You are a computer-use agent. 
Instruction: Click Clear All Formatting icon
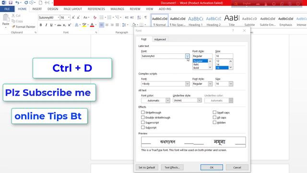click(x=95, y=17)
